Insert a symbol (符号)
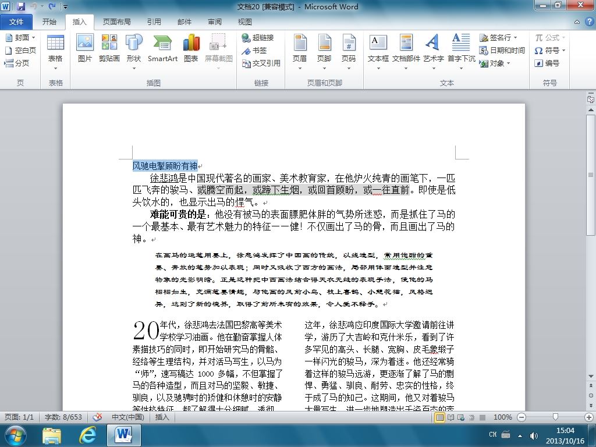 click(x=549, y=50)
